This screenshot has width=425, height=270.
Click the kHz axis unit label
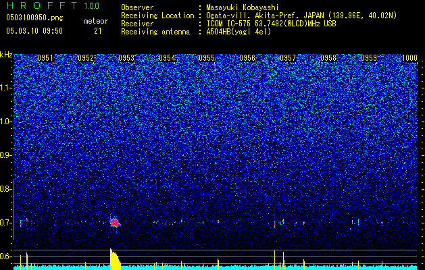pyautogui.click(x=6, y=55)
